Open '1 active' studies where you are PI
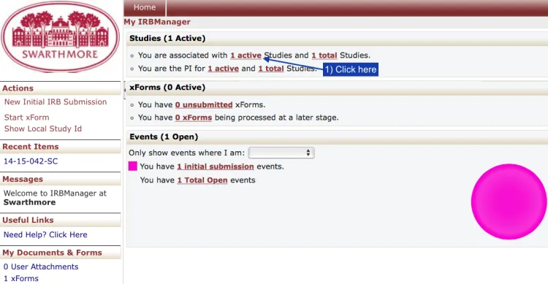This screenshot has width=548, height=284. [224, 69]
